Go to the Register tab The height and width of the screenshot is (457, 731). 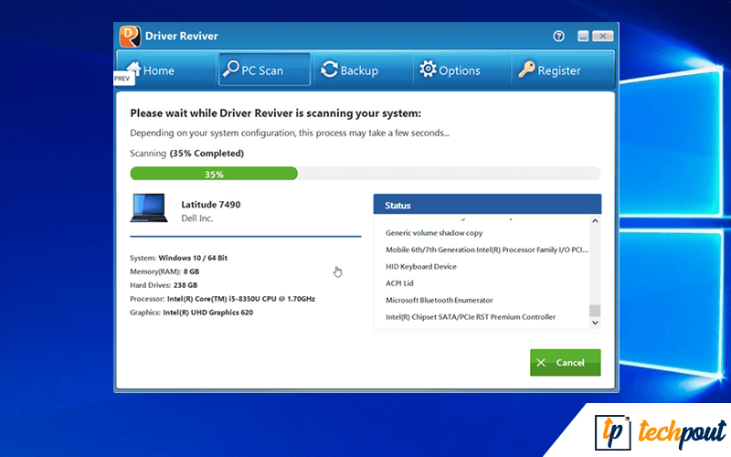coord(548,70)
